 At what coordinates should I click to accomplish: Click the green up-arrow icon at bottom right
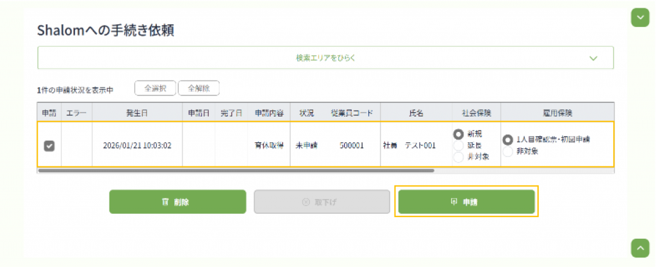pyautogui.click(x=639, y=247)
